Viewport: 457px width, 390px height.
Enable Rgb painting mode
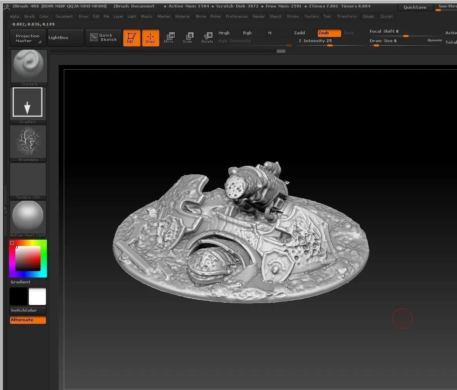click(x=247, y=33)
